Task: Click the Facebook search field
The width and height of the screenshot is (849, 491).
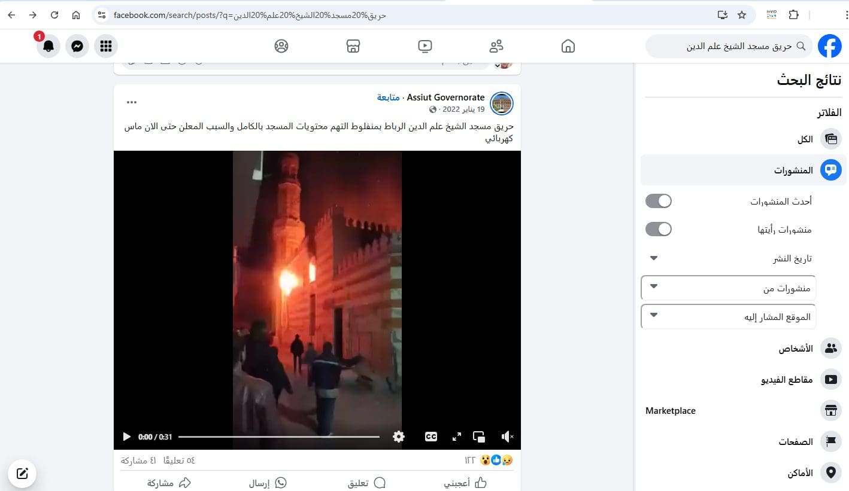Action: [x=729, y=46]
